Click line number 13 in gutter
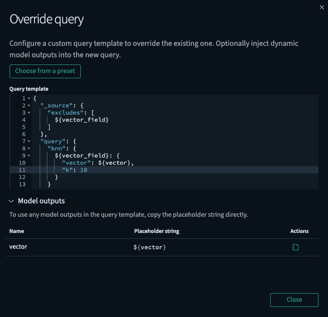 pos(22,184)
